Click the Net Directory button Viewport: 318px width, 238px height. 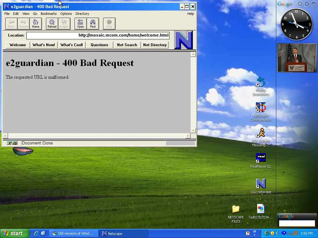pyautogui.click(x=155, y=45)
